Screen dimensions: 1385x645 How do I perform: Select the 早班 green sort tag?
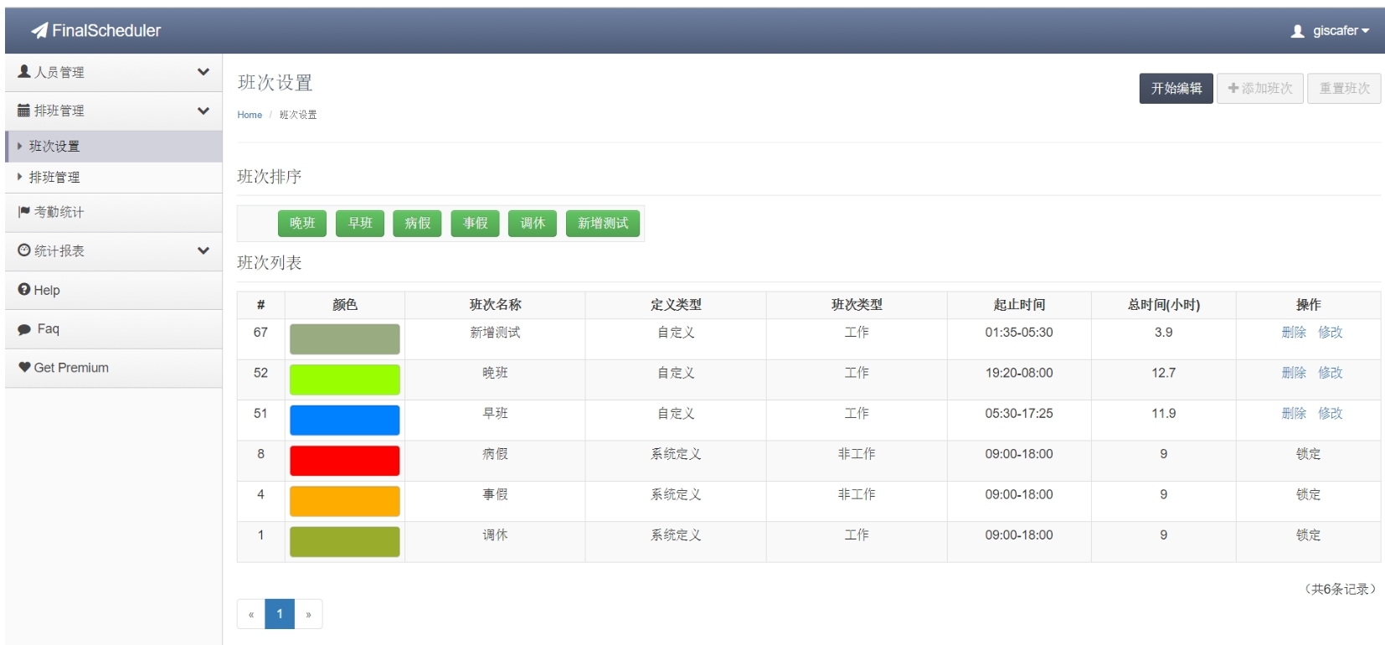click(360, 223)
